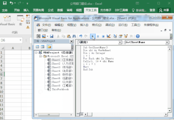Click the blue Undo icon in VBA toolbar
The height and width of the screenshot is (120, 174).
click(81, 36)
